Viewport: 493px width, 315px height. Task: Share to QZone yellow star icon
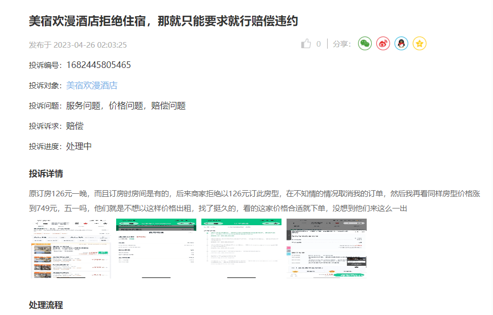(x=419, y=44)
